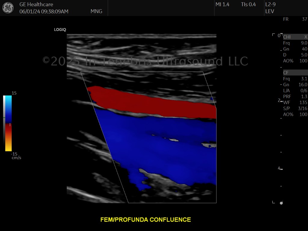
Task: Click the MI 1.4 indicator
Action: pyautogui.click(x=222, y=4)
